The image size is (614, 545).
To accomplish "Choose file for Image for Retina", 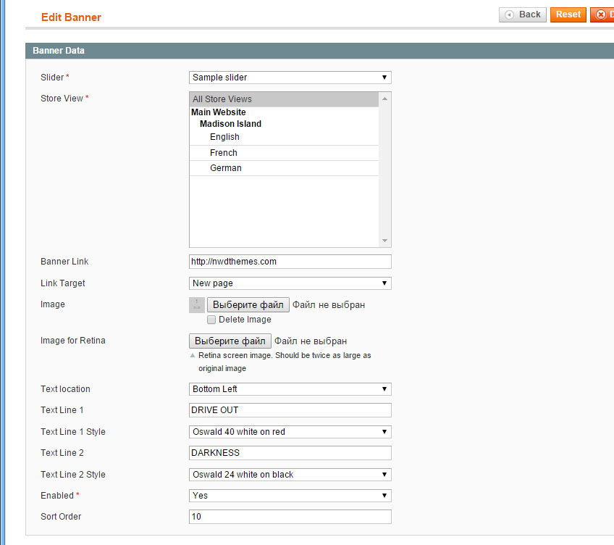I will click(x=230, y=341).
